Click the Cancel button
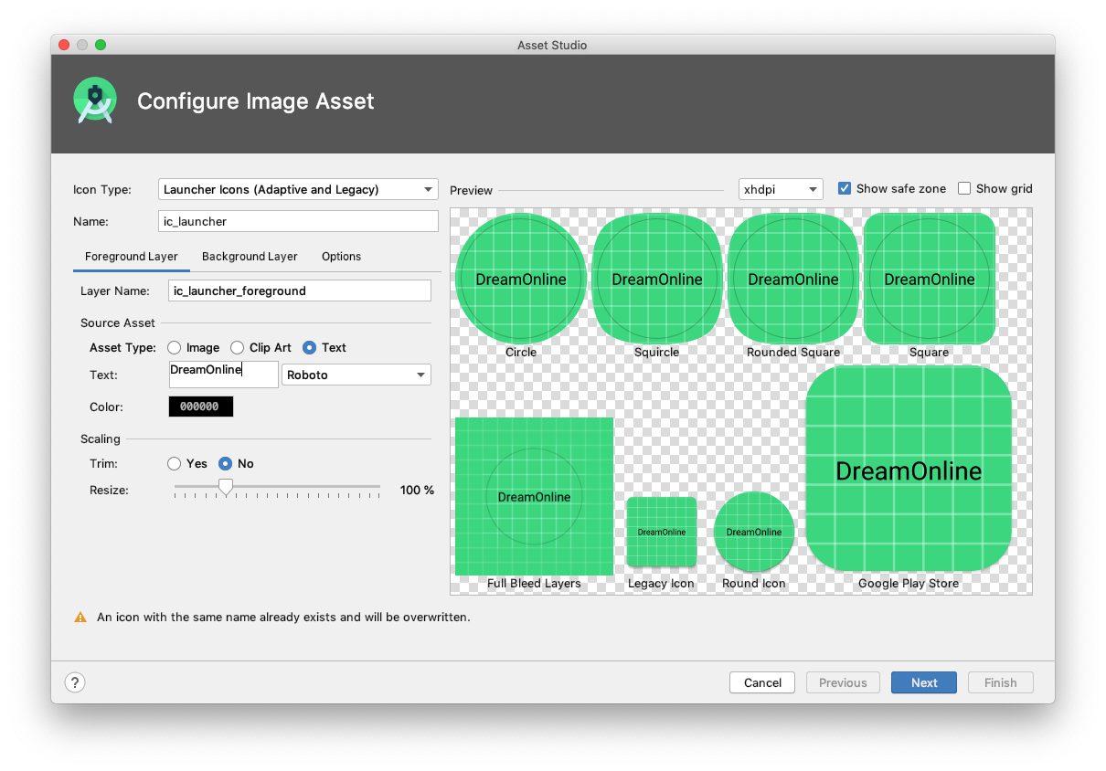Screen dimensions: 1106x771 [761, 682]
